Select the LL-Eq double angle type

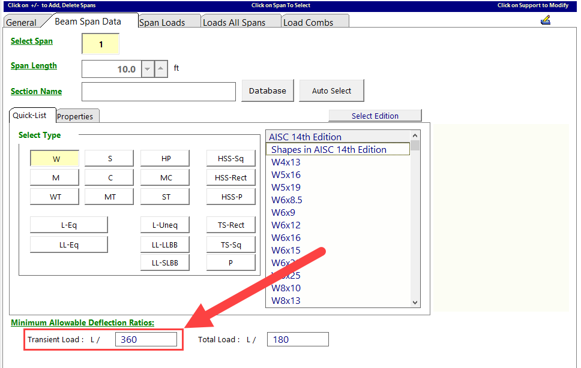point(69,245)
